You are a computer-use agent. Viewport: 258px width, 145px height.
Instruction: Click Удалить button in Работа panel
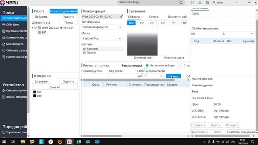69,17
